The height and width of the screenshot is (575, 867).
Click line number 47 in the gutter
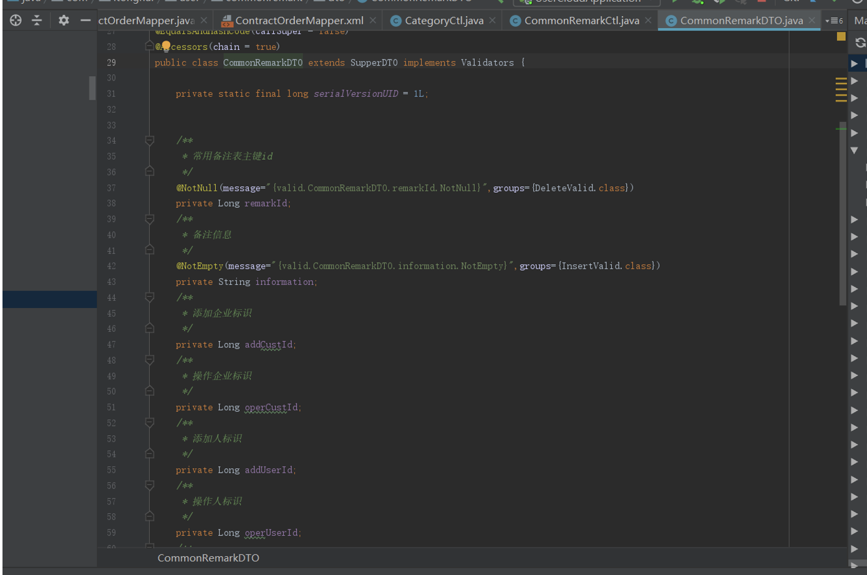click(111, 344)
